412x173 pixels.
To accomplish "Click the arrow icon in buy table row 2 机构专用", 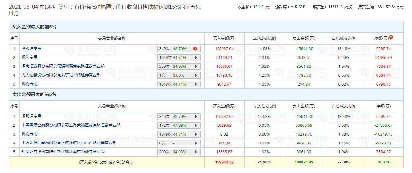I will pyautogui.click(x=196, y=58).
